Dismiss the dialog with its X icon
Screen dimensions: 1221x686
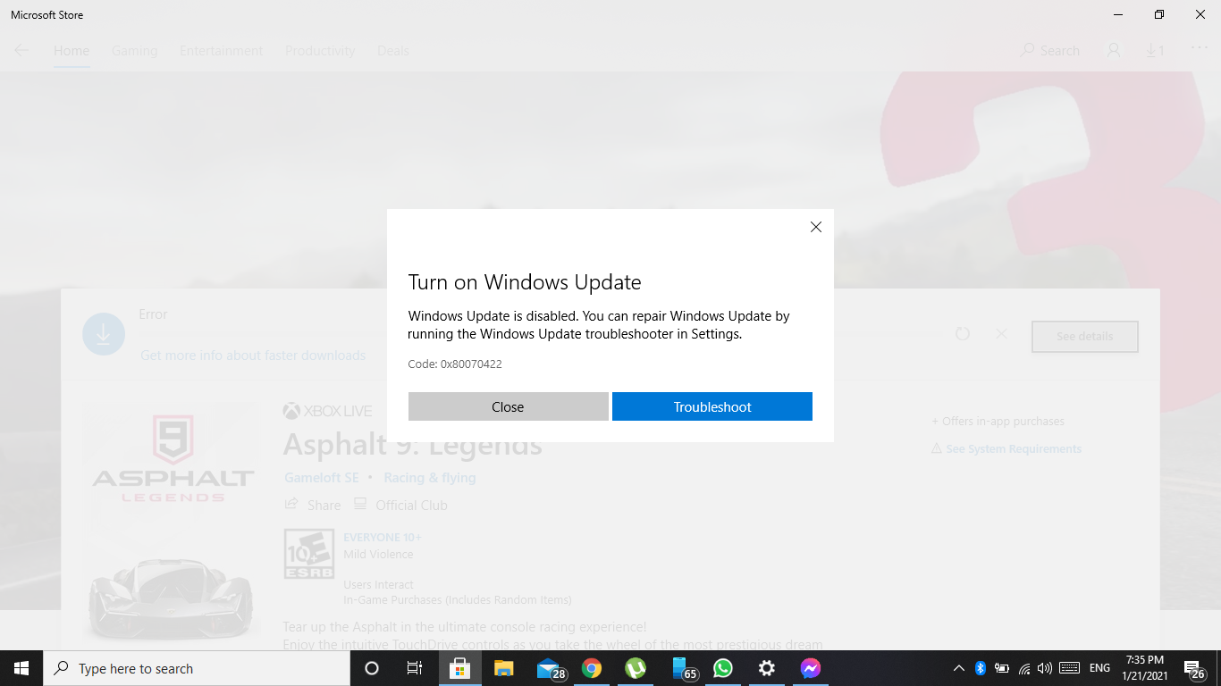click(x=815, y=227)
